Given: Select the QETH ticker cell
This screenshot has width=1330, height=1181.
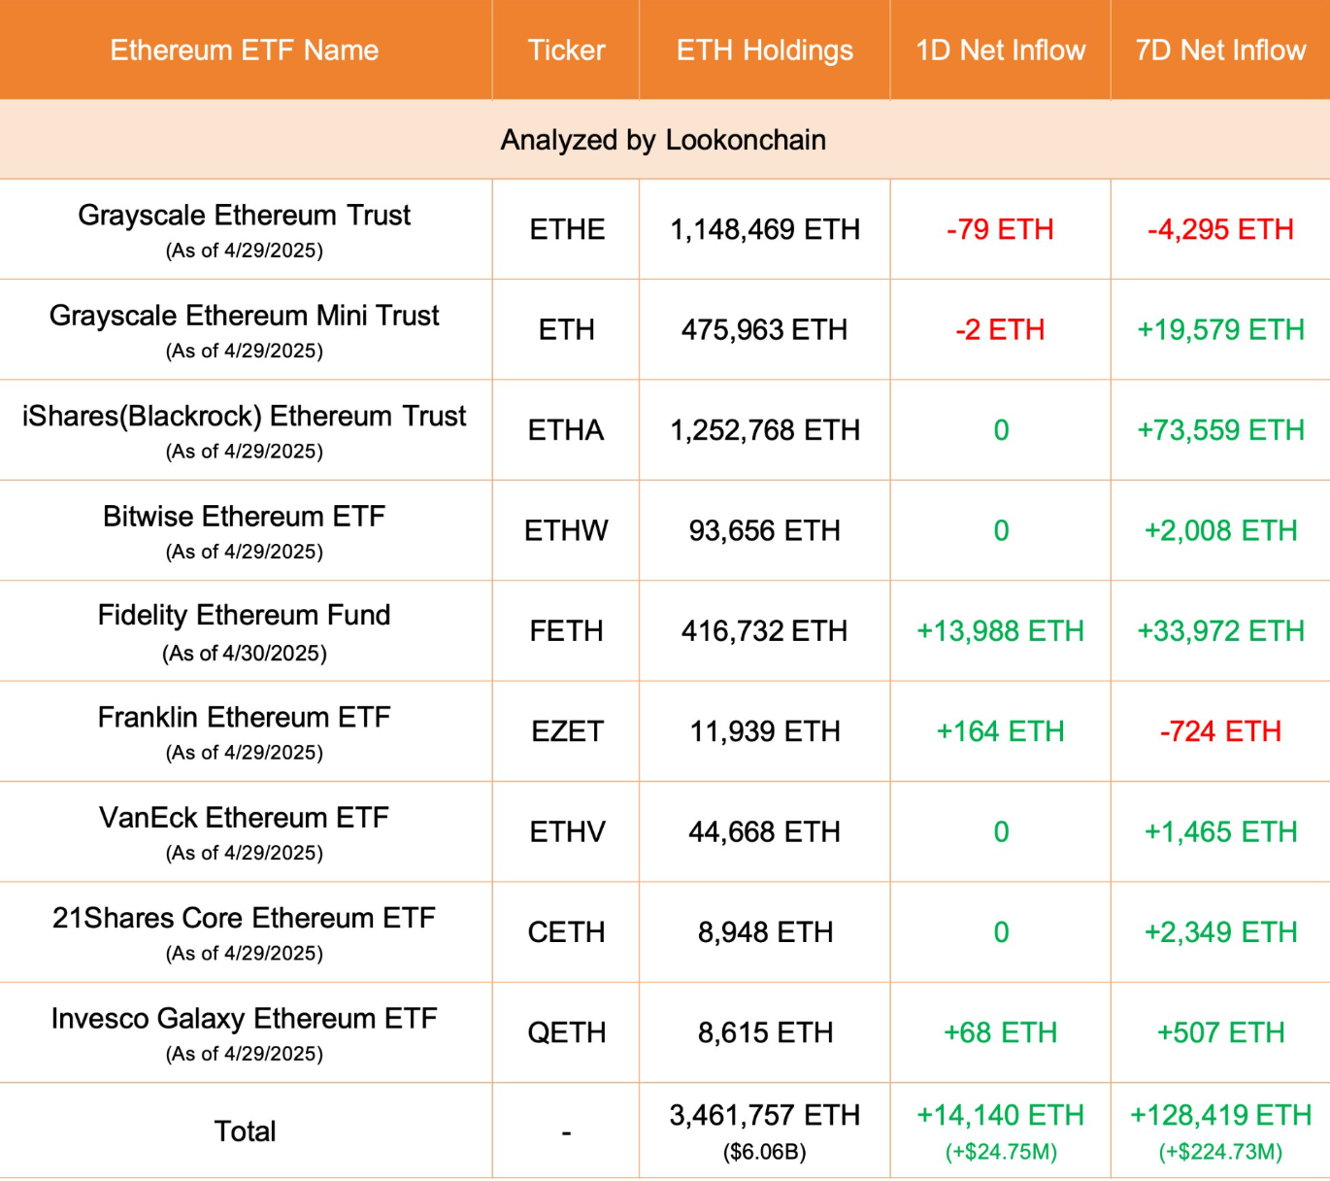Looking at the screenshot, I should (x=567, y=1032).
